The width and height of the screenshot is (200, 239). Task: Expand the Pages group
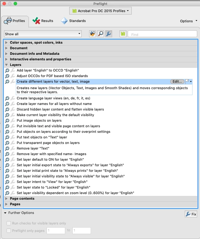point(6,204)
